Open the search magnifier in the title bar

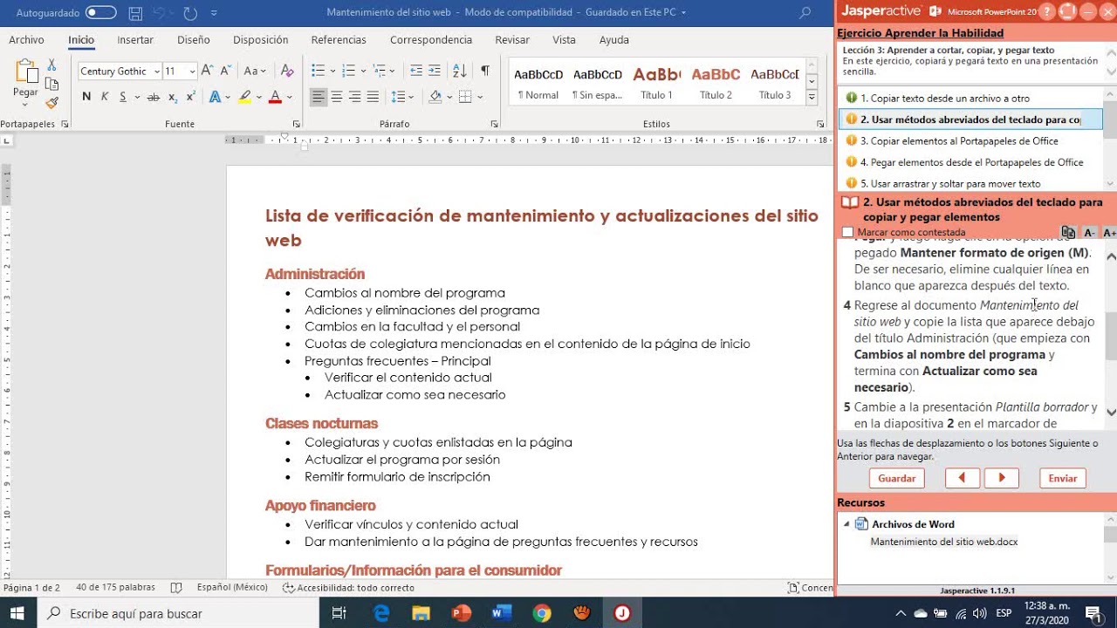[805, 13]
